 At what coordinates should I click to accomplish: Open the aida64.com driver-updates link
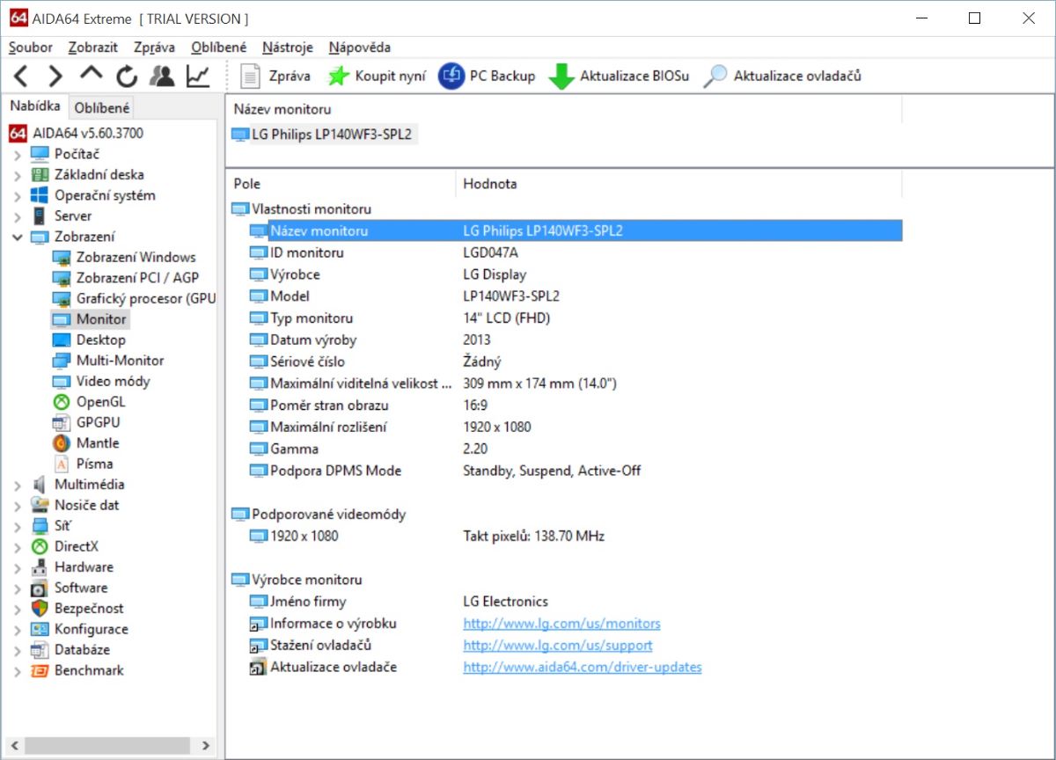582,668
